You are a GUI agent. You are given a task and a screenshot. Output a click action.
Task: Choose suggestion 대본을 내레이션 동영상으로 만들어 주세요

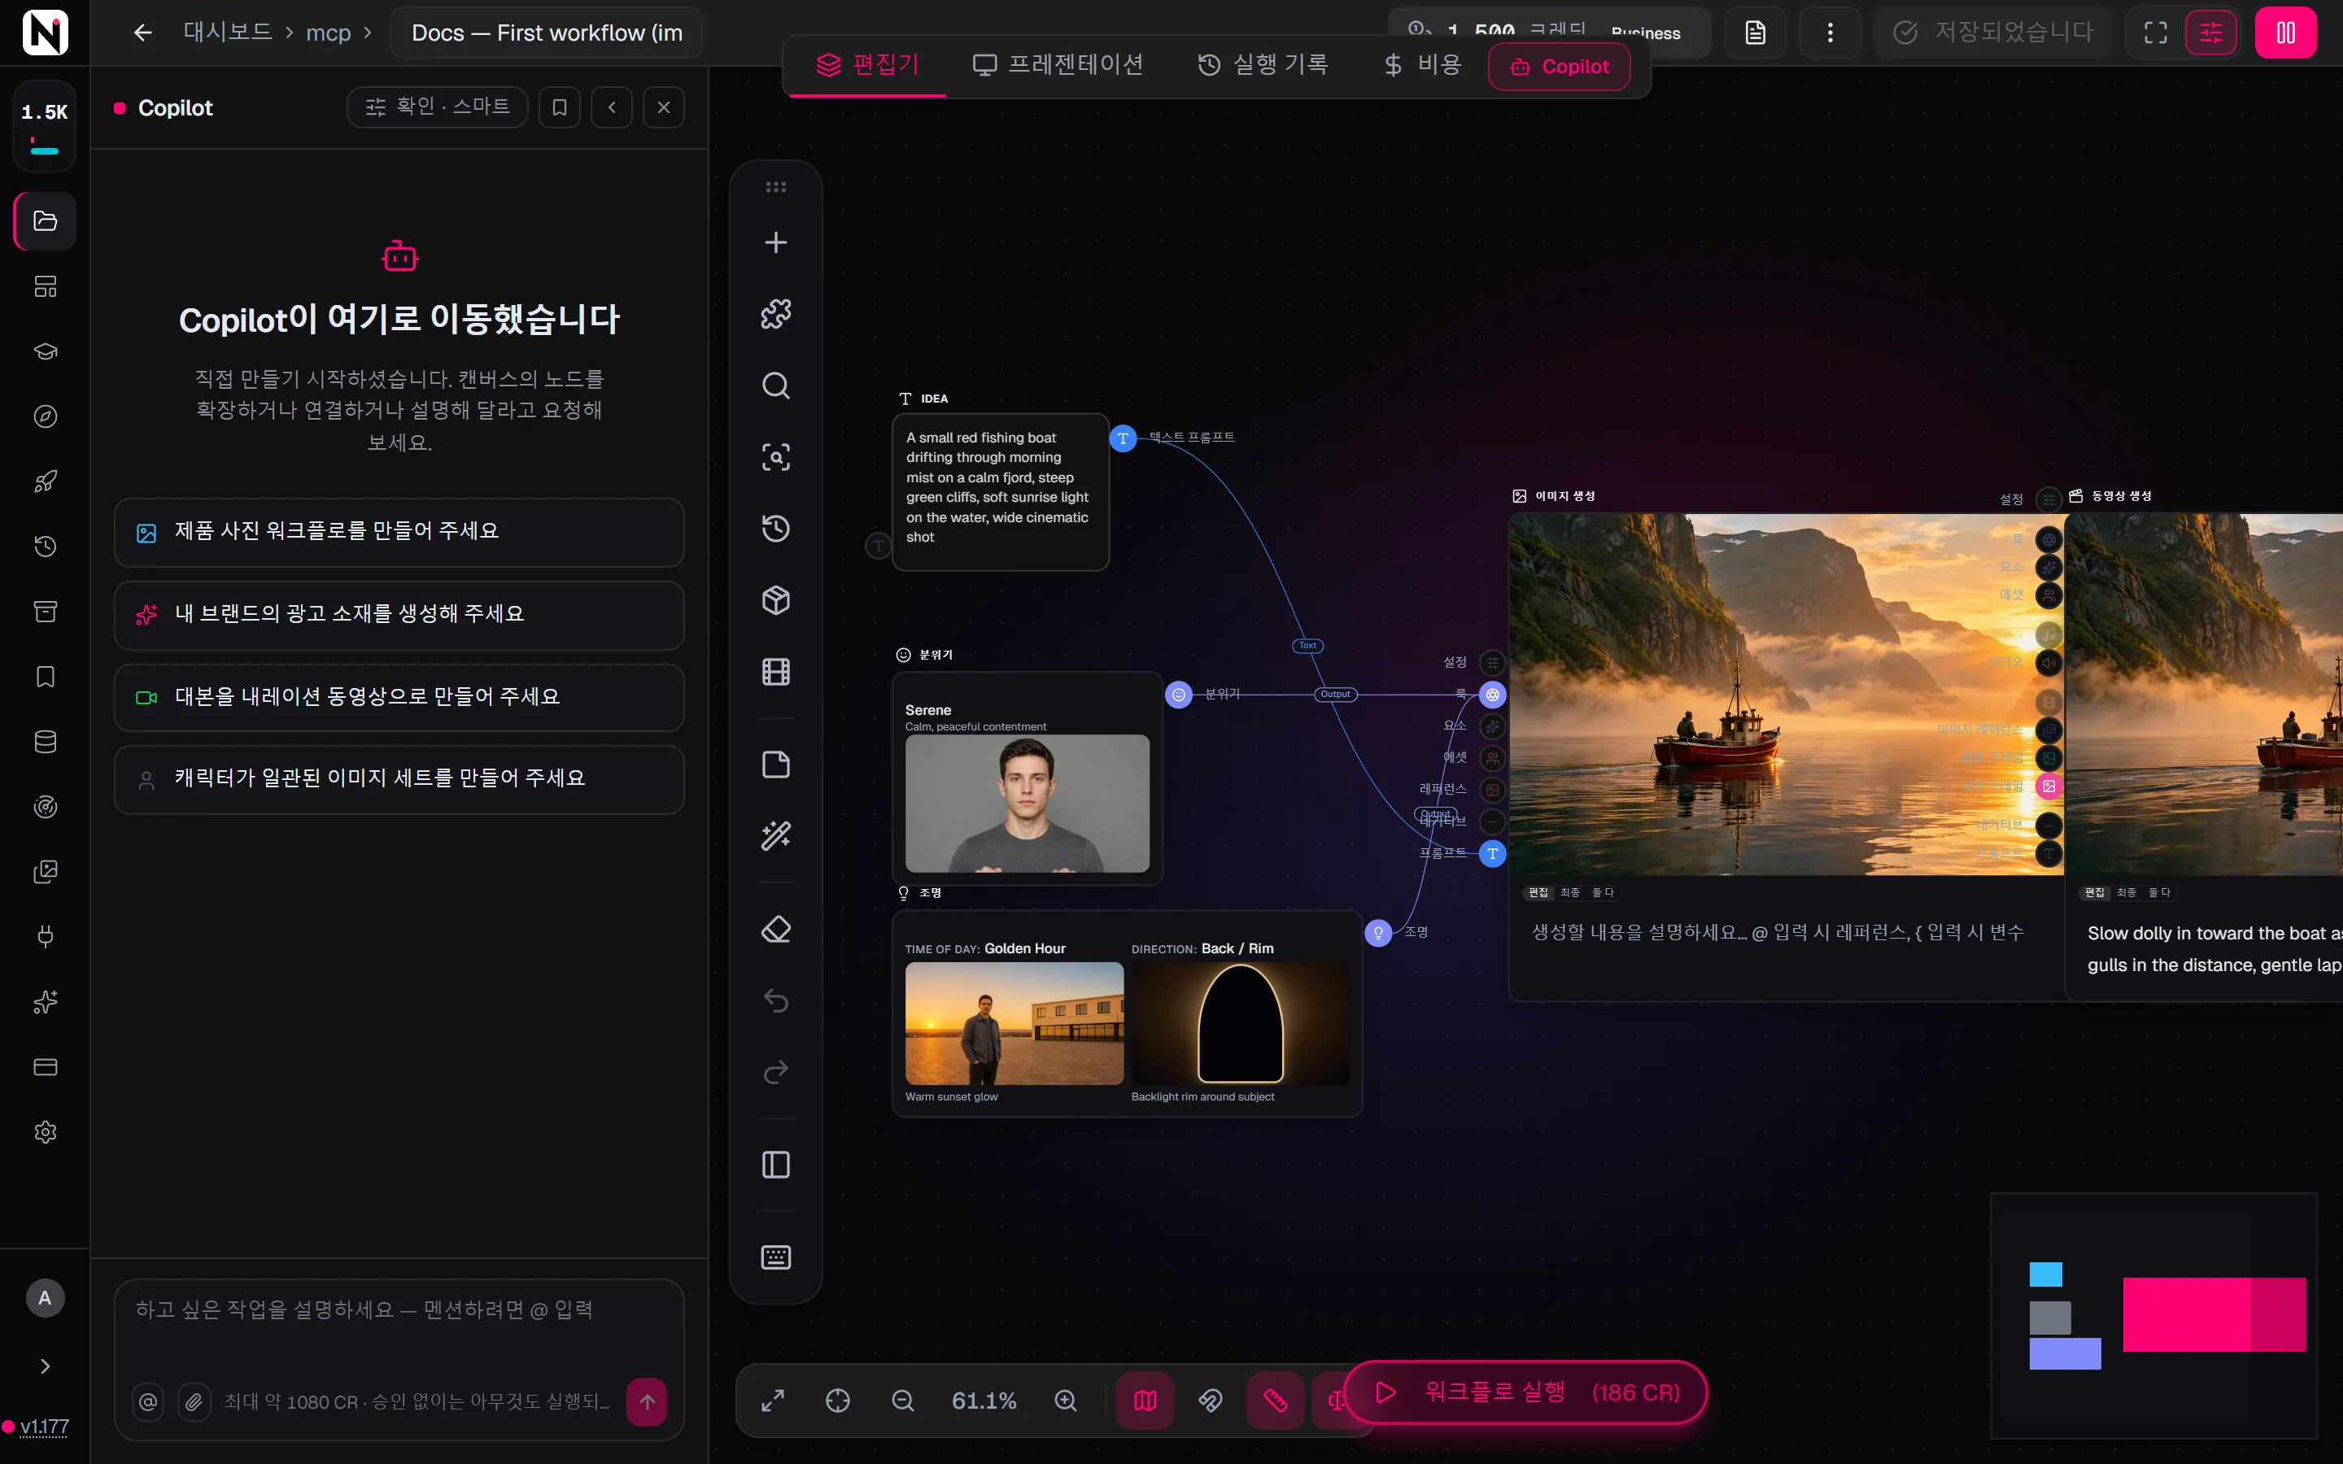pos(399,697)
